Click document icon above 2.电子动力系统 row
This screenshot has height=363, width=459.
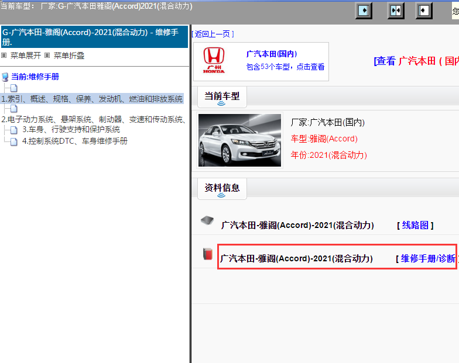[14, 109]
